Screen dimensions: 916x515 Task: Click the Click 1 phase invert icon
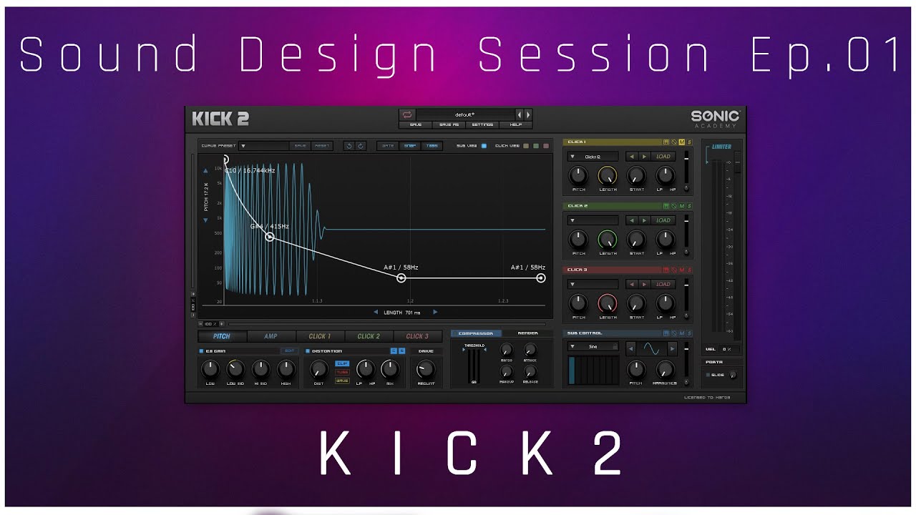point(673,142)
